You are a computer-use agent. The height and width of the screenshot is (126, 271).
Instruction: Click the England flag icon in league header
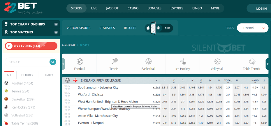click(75, 80)
